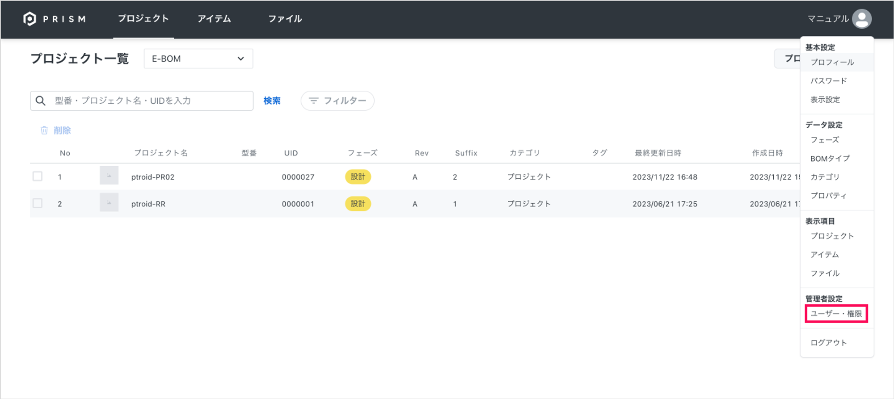Click the 設計 phase badge for ptroid-PR02

coord(358,177)
